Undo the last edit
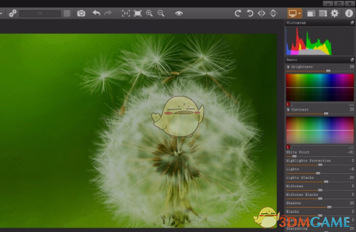 (x=96, y=13)
